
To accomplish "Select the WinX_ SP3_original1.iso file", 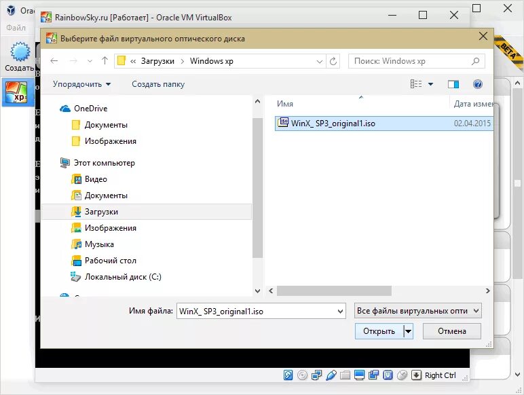I will click(383, 124).
